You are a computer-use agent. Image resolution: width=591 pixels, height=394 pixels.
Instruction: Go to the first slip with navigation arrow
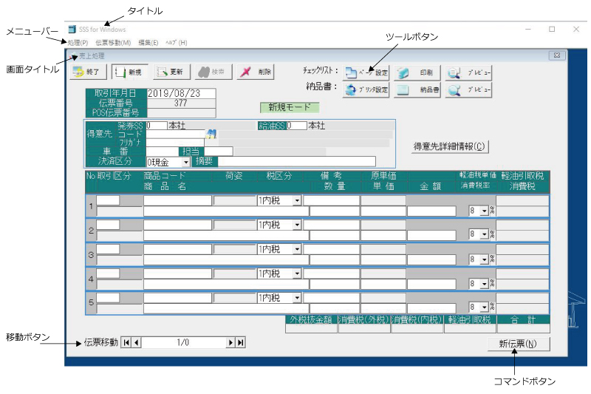click(x=126, y=342)
